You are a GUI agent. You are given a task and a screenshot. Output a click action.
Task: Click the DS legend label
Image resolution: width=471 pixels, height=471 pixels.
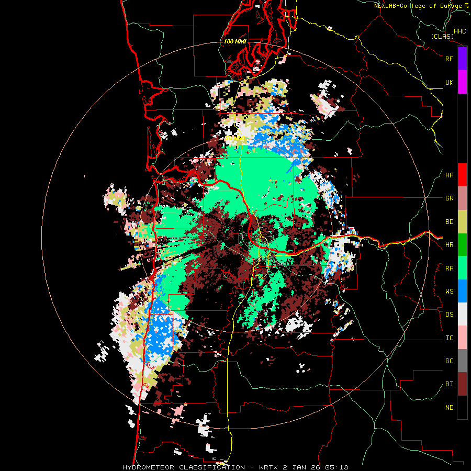449,315
